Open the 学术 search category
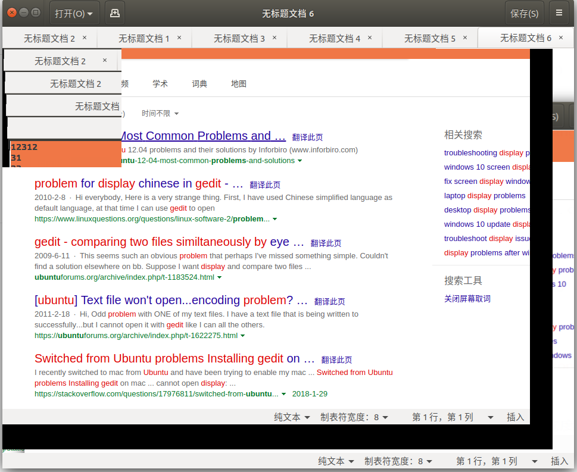Image resolution: width=577 pixels, height=472 pixels. click(x=160, y=84)
